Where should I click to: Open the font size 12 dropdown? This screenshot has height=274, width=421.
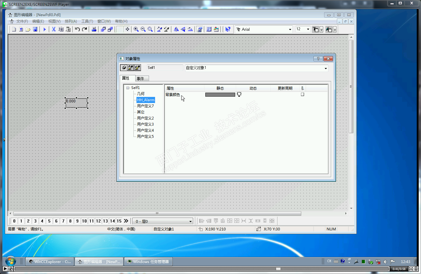[308, 29]
